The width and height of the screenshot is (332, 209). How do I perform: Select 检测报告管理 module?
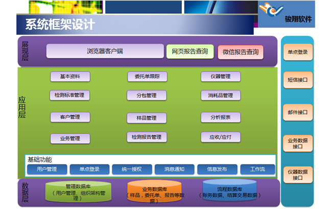(x=147, y=137)
